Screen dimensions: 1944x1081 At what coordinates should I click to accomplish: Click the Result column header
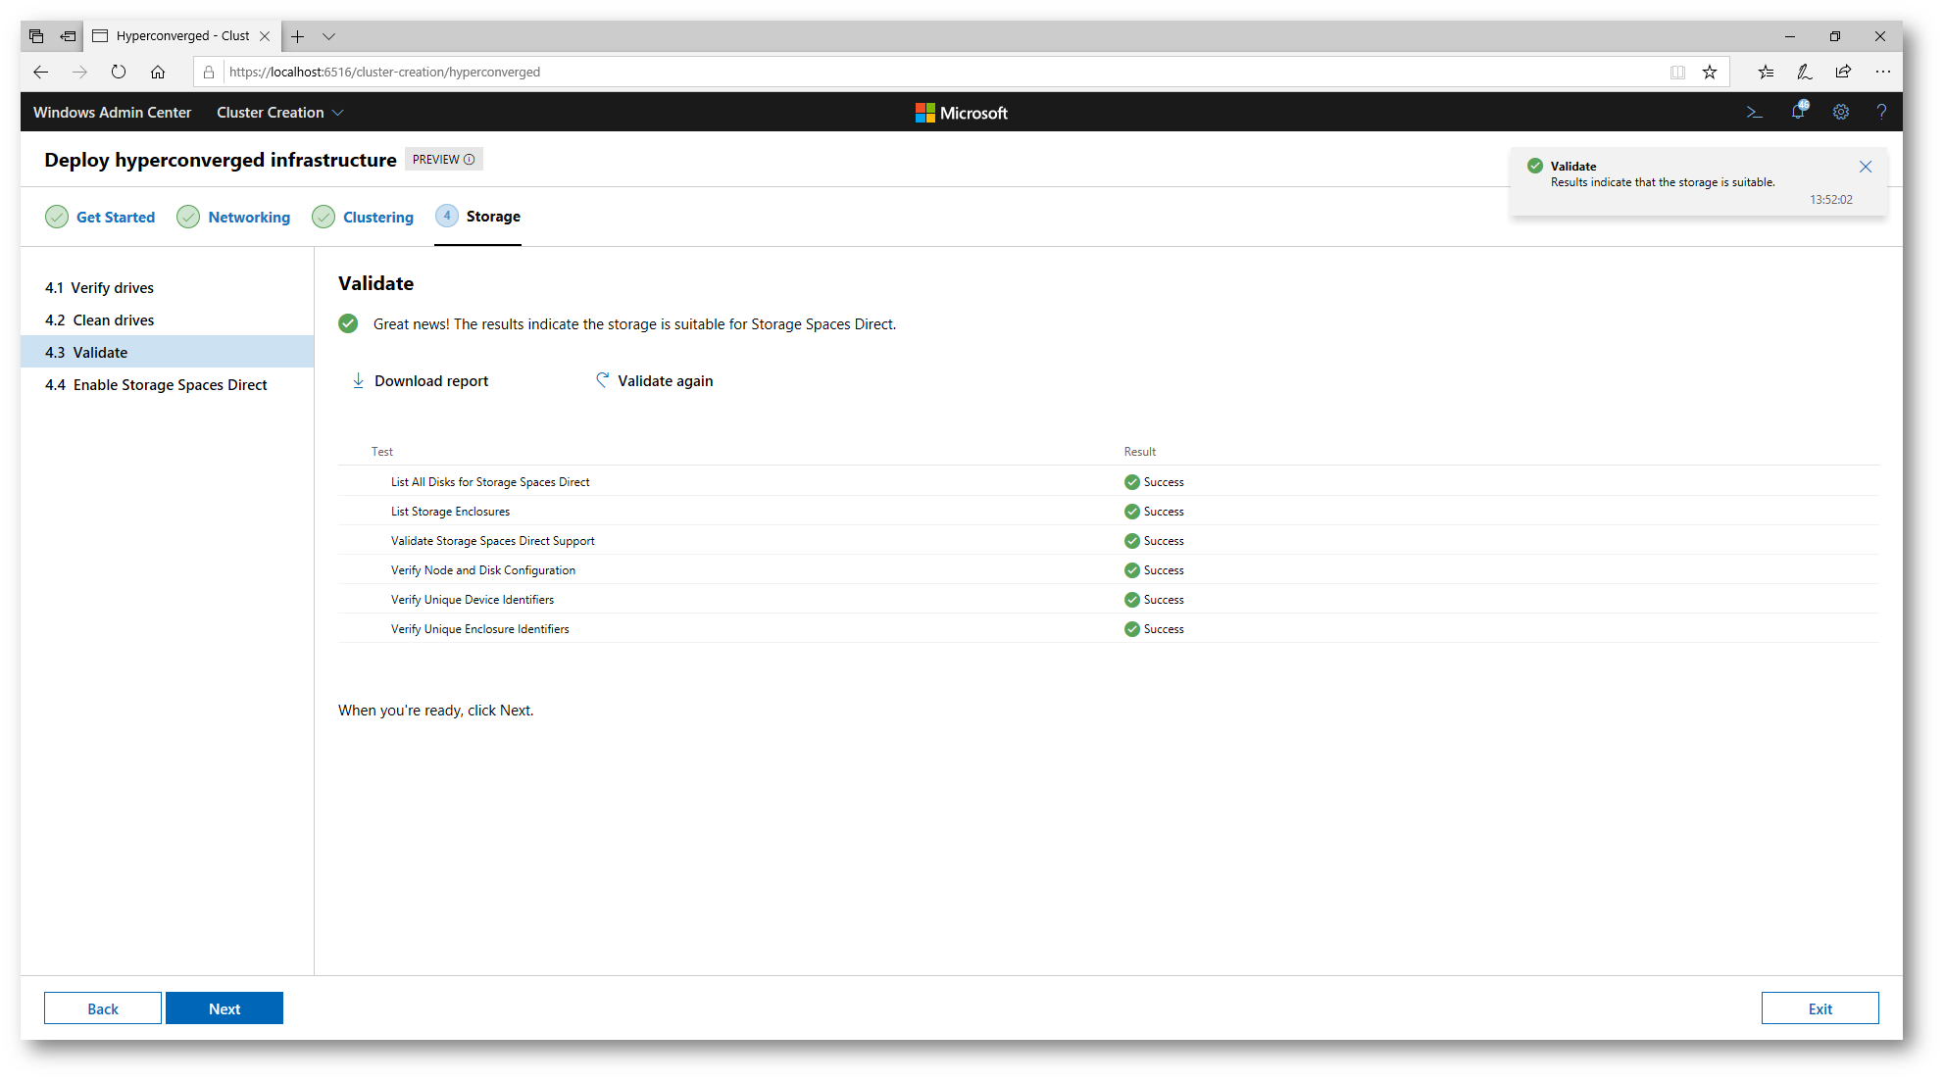point(1140,452)
